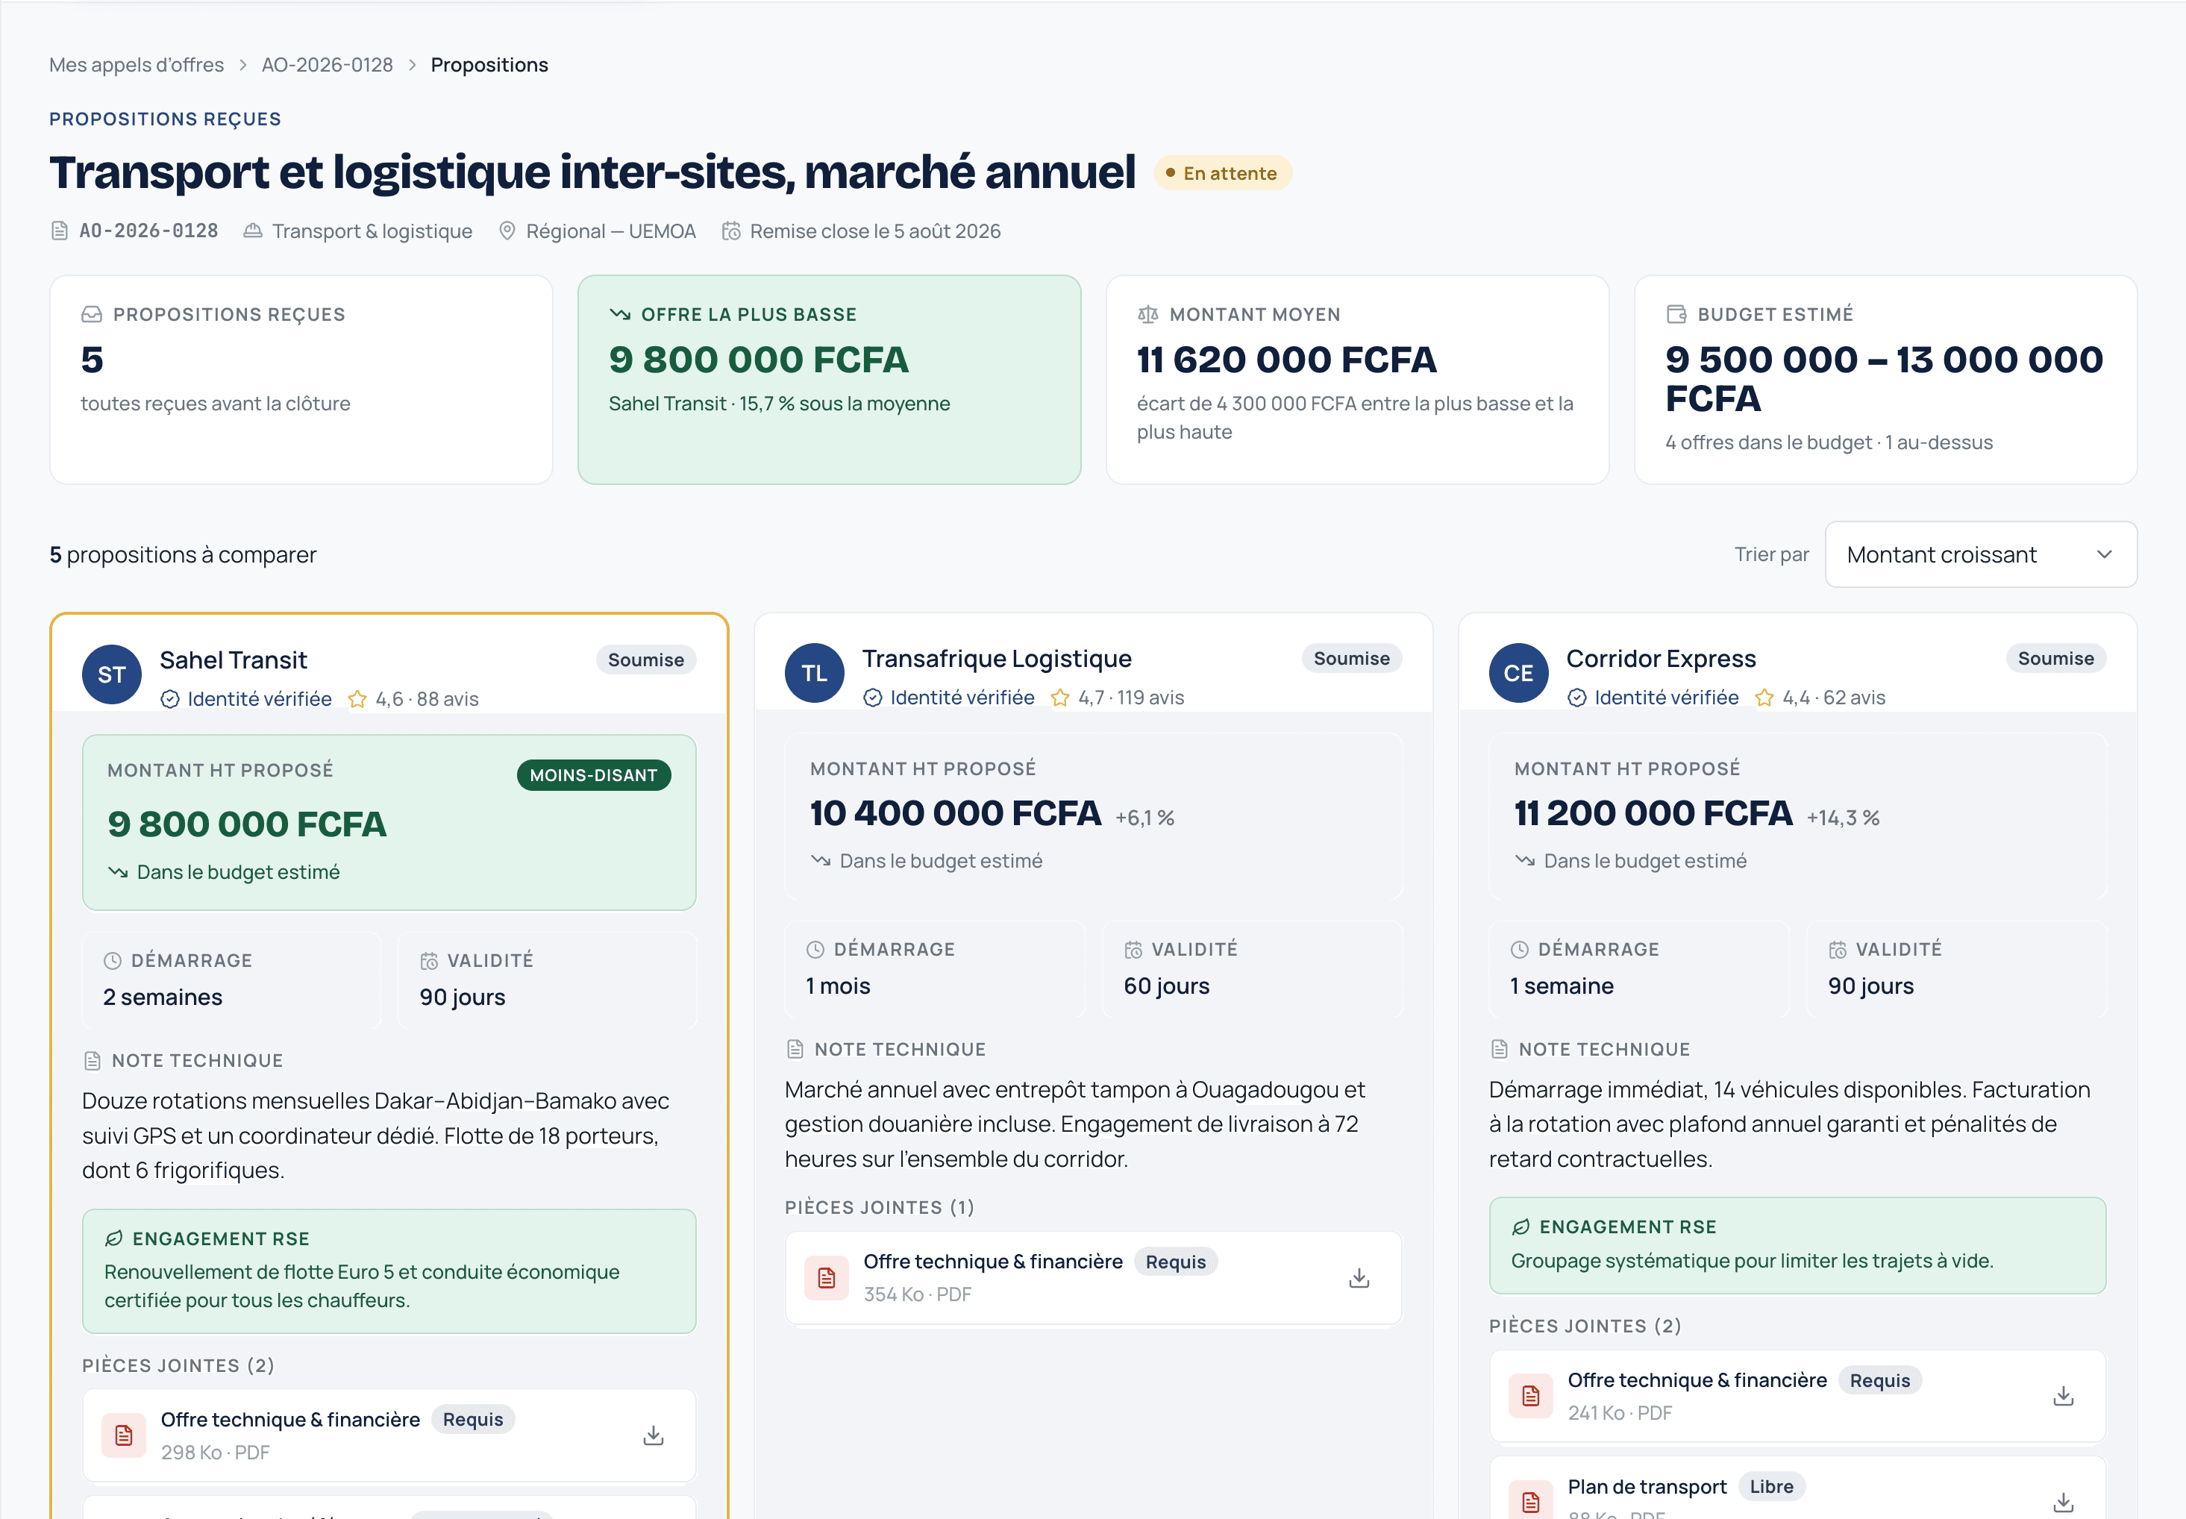Screen dimensions: 2186x1519
Task: Click the document icon beside Corridor Express's Note technique
Action: pyautogui.click(x=1499, y=1049)
